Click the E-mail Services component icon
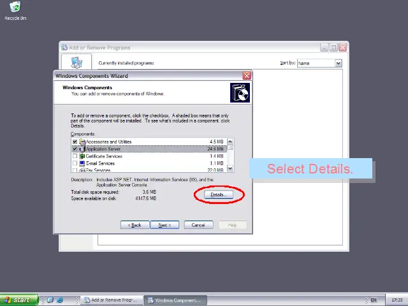Image resolution: width=408 pixels, height=306 pixels. (82, 163)
